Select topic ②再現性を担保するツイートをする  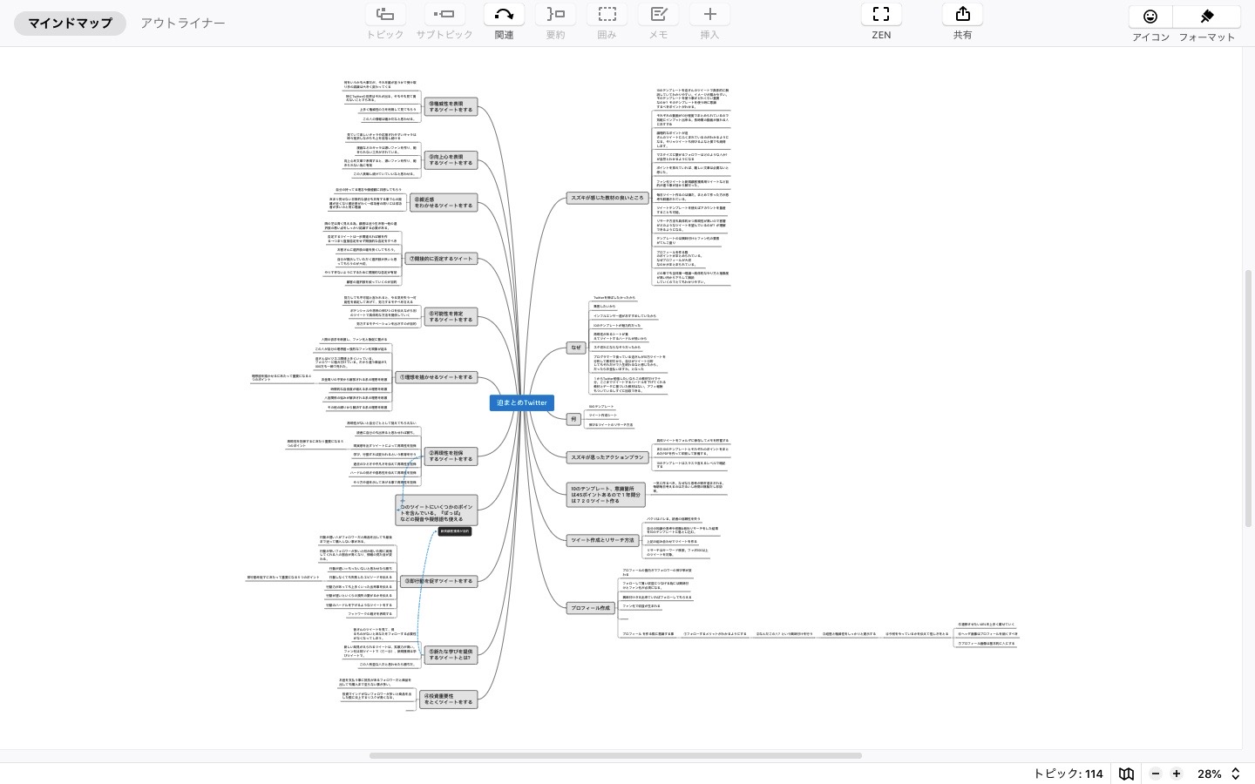pyautogui.click(x=451, y=456)
